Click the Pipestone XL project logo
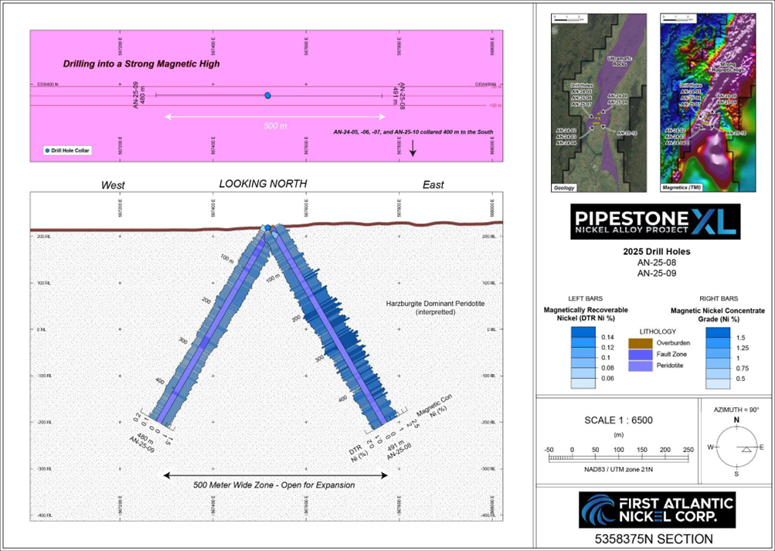This screenshot has height=551, width=775. point(654,223)
